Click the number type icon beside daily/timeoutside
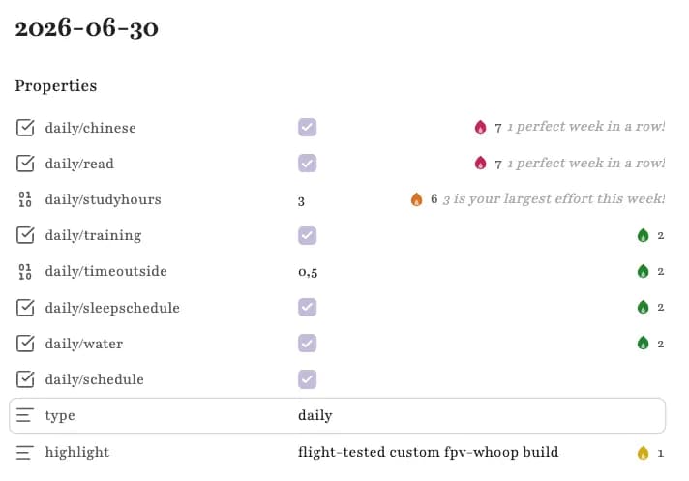Image resolution: width=689 pixels, height=481 pixels. coord(25,271)
